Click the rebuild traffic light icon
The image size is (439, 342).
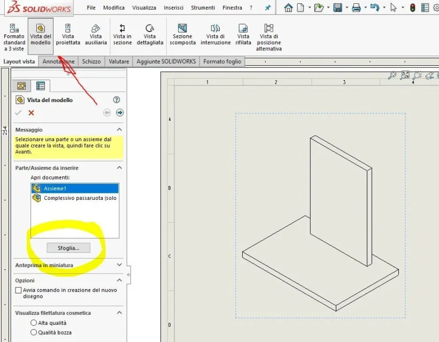tap(412, 7)
